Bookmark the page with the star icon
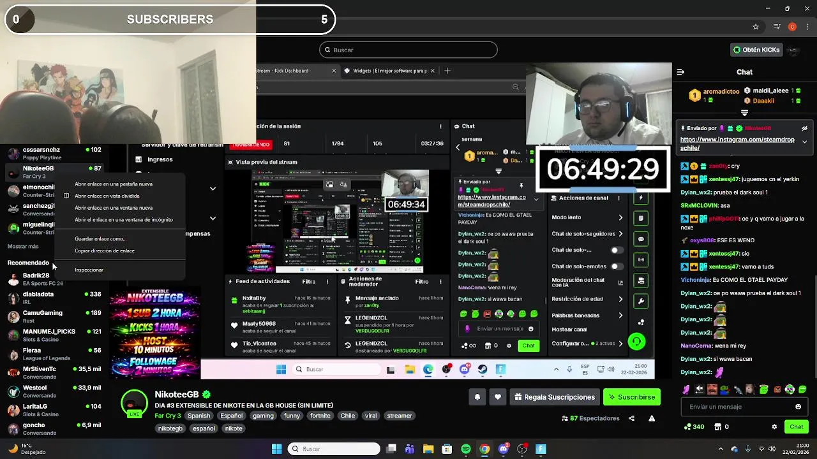Viewport: 817px width, 459px height. pos(756,27)
